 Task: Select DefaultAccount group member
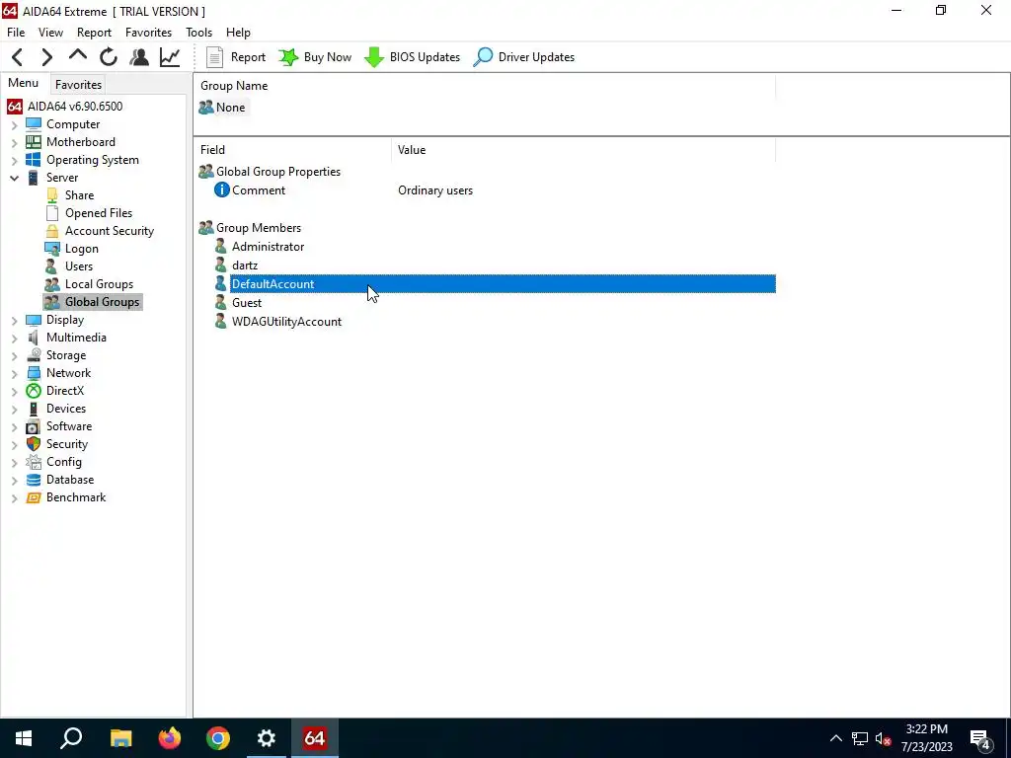[496, 284]
